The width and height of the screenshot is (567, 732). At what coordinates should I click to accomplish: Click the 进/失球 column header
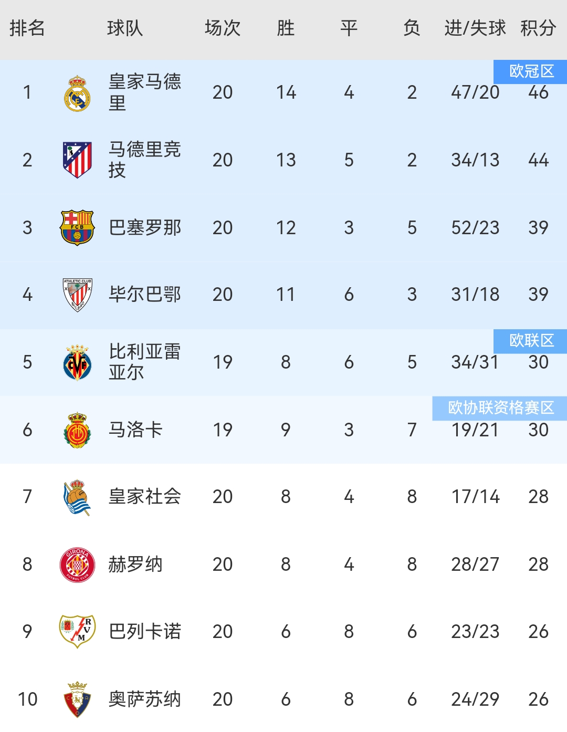(x=475, y=28)
